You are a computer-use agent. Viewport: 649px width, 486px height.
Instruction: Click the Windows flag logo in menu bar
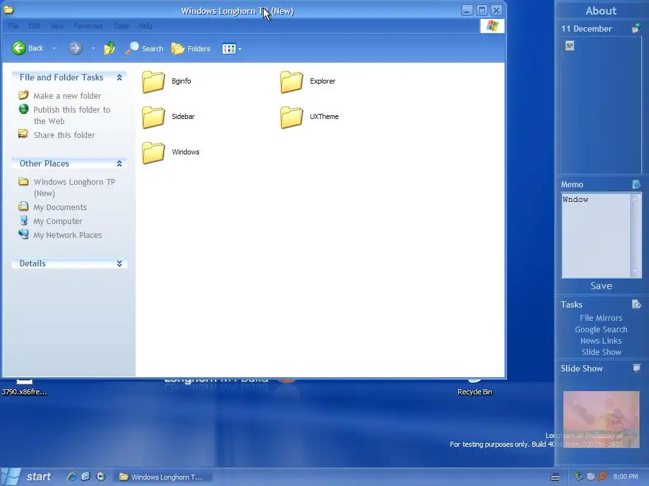(492, 26)
